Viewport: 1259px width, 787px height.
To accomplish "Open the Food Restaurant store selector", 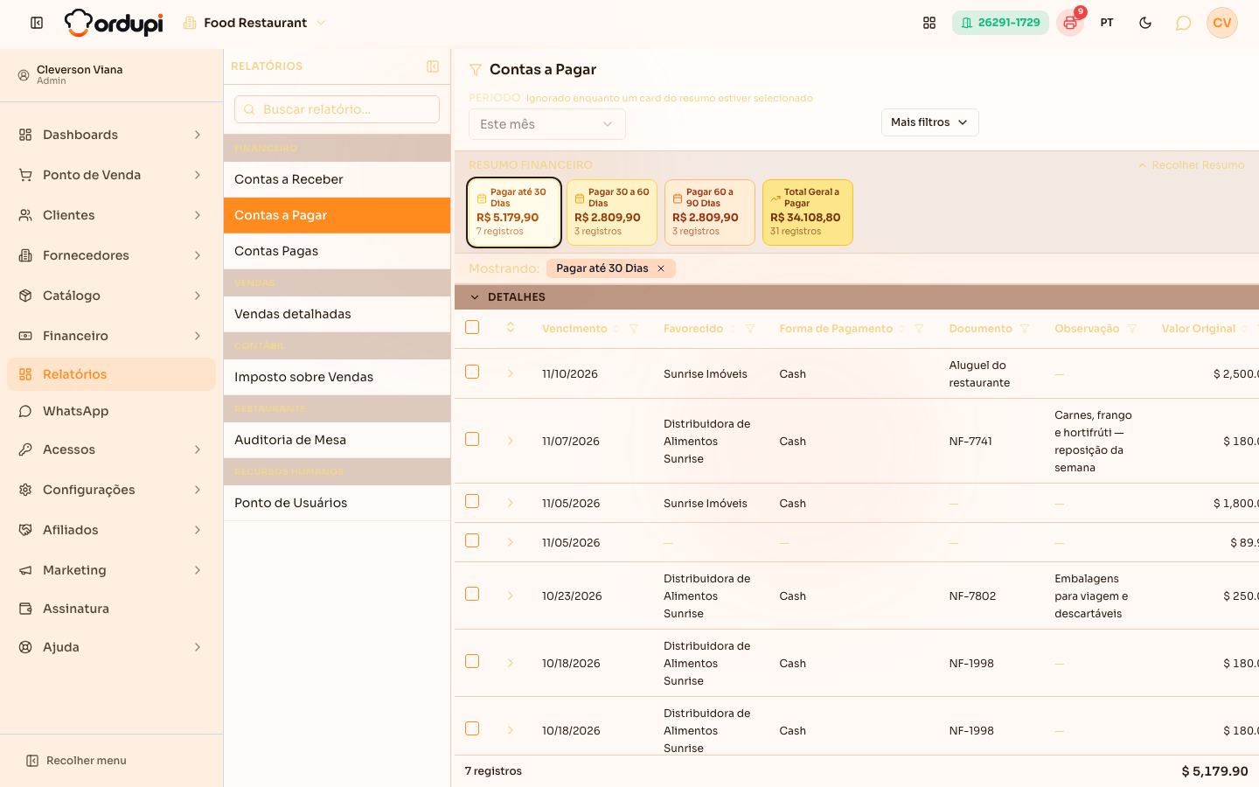I will point(254,23).
